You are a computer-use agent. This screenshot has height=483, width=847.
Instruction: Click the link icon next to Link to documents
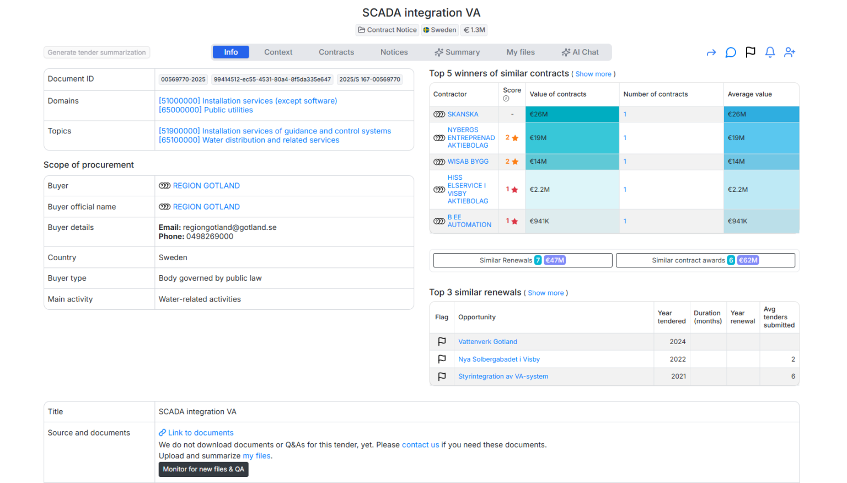point(162,432)
